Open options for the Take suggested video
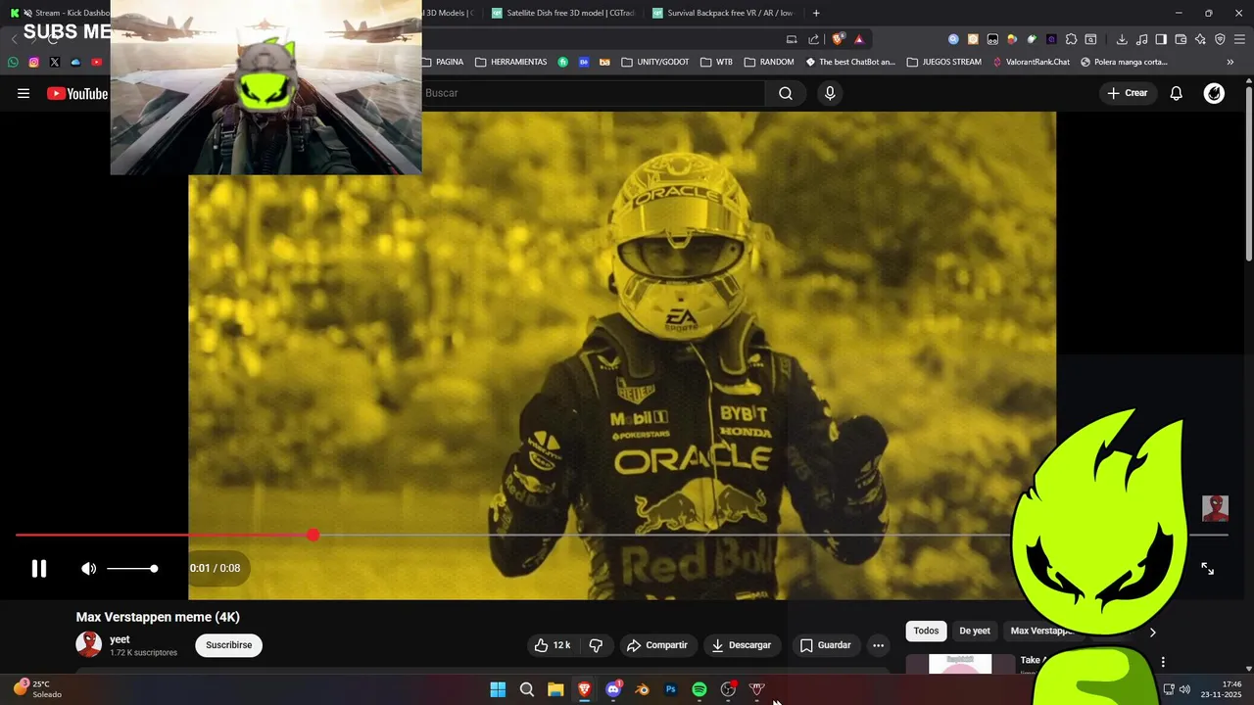The height and width of the screenshot is (705, 1254). click(x=1163, y=662)
